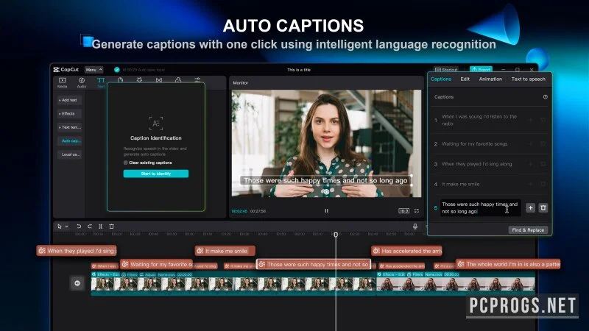Click the CapCut logo
This screenshot has height=331, width=589.
(66, 69)
